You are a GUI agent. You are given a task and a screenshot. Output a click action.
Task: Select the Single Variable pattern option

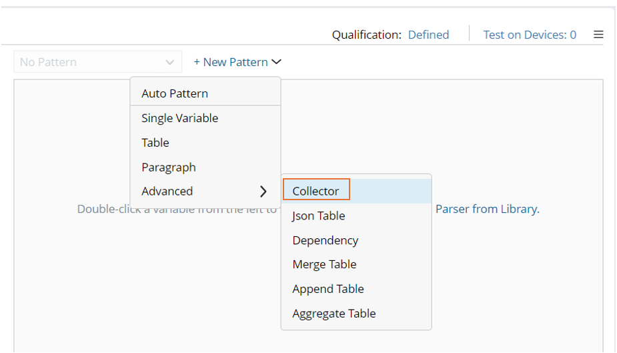tap(179, 118)
